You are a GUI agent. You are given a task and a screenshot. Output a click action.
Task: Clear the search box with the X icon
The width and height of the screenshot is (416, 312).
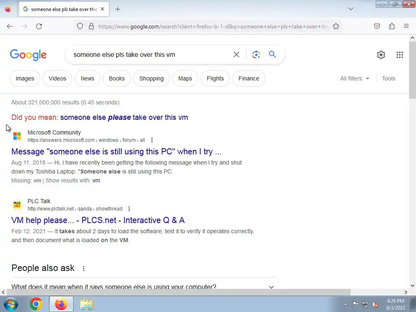pyautogui.click(x=236, y=54)
